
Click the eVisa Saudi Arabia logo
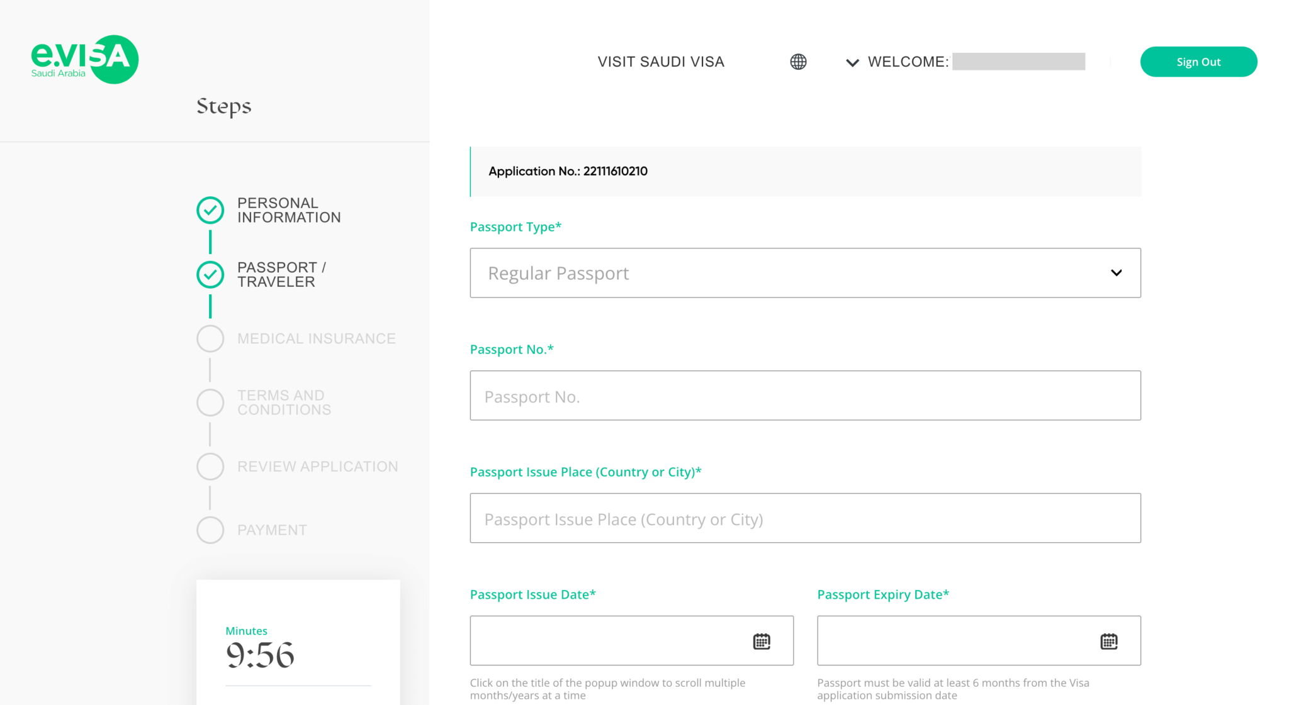85,58
